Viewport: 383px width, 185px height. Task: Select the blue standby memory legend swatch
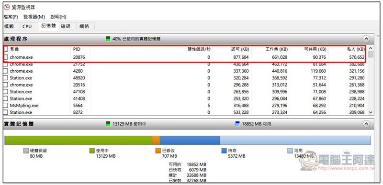[224, 151]
